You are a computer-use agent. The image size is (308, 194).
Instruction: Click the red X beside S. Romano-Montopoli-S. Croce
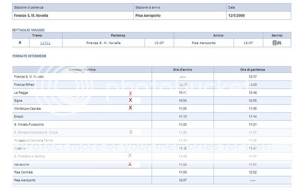131,132
